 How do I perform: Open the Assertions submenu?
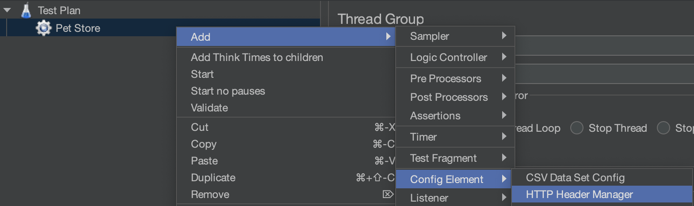[x=455, y=116]
